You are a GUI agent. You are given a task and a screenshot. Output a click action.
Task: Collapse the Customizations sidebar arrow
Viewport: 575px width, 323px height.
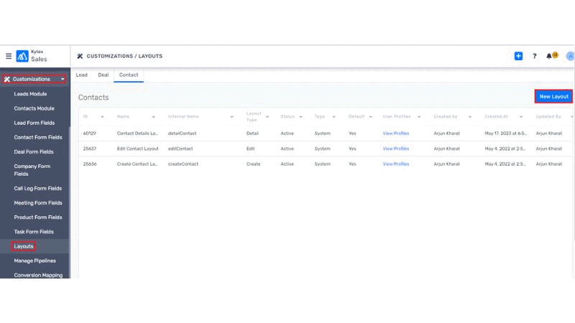pyautogui.click(x=63, y=79)
